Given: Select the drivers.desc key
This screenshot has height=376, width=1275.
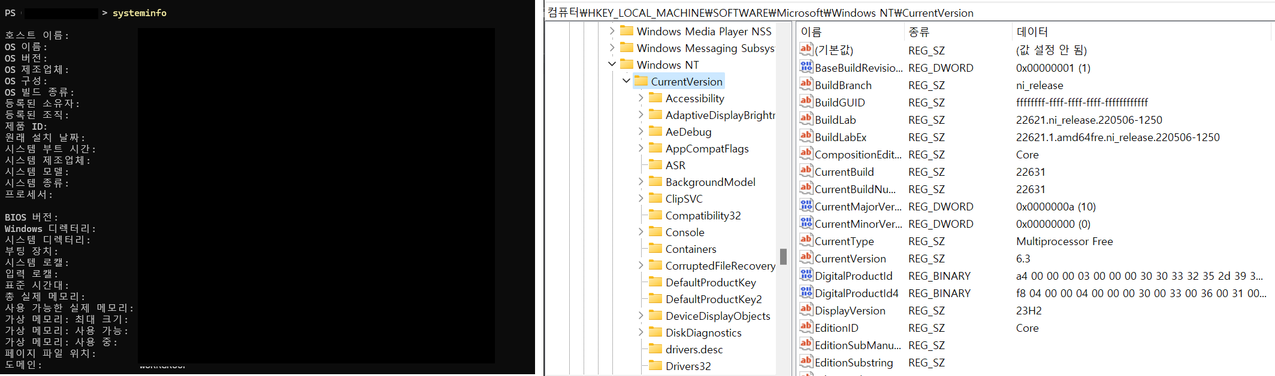Looking at the screenshot, I should click(x=694, y=349).
